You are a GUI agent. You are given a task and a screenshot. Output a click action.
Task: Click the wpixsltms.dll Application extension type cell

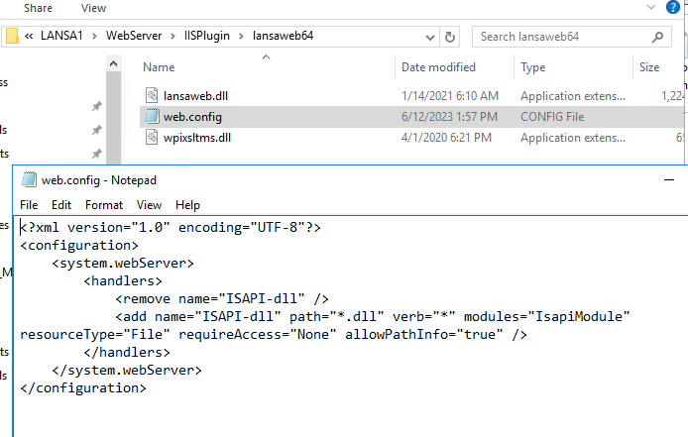point(573,138)
